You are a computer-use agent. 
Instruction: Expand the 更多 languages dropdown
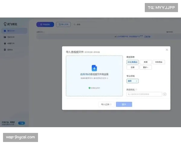(146, 67)
